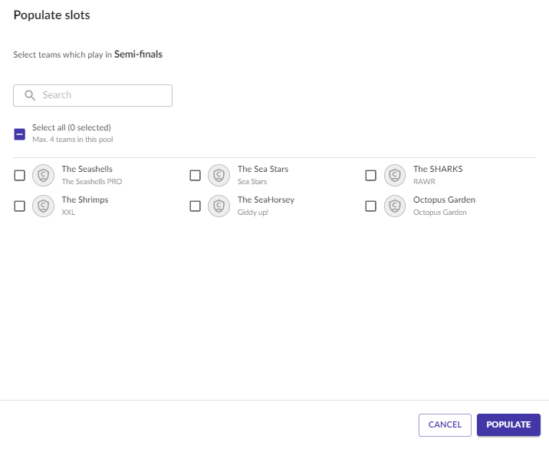Click The Sea Stars team shield icon

pyautogui.click(x=219, y=175)
